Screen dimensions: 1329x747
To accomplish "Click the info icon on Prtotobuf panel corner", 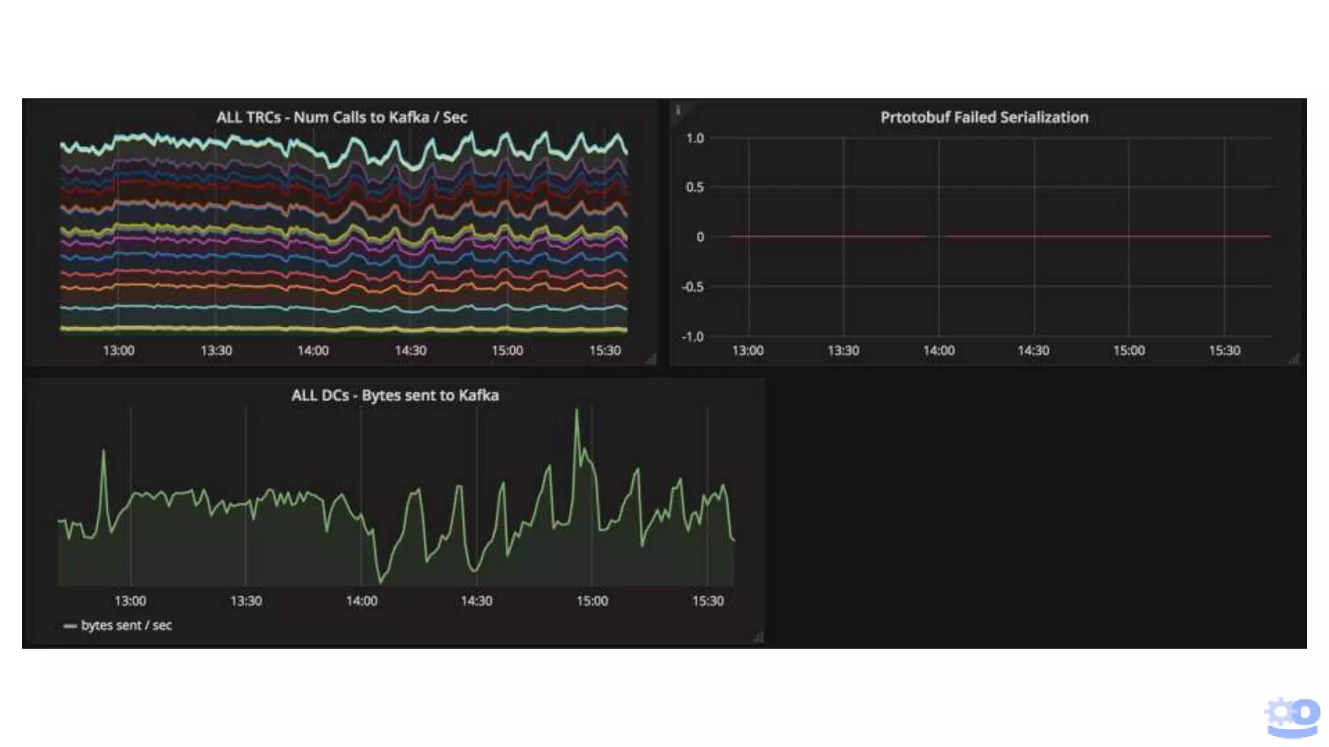I will click(678, 110).
